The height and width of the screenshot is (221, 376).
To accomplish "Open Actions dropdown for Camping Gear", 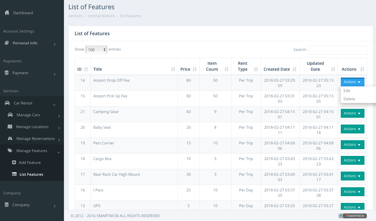I will click(352, 113).
